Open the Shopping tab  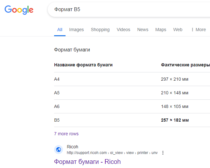[x=100, y=30]
